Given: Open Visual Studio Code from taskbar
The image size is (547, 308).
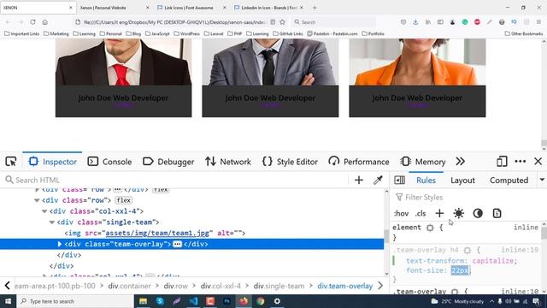Looking at the screenshot, I should tap(193, 301).
